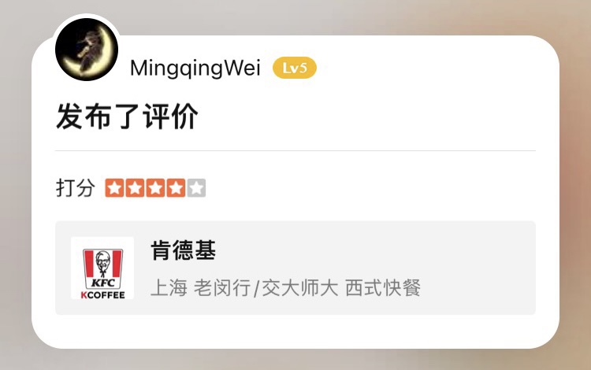Click the 发布了评价 heading
Screen dimensions: 591x370
pos(127,117)
